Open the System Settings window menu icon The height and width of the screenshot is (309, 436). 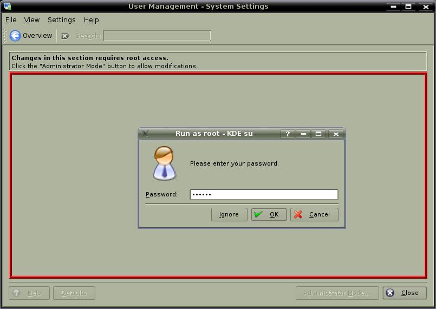[7, 6]
